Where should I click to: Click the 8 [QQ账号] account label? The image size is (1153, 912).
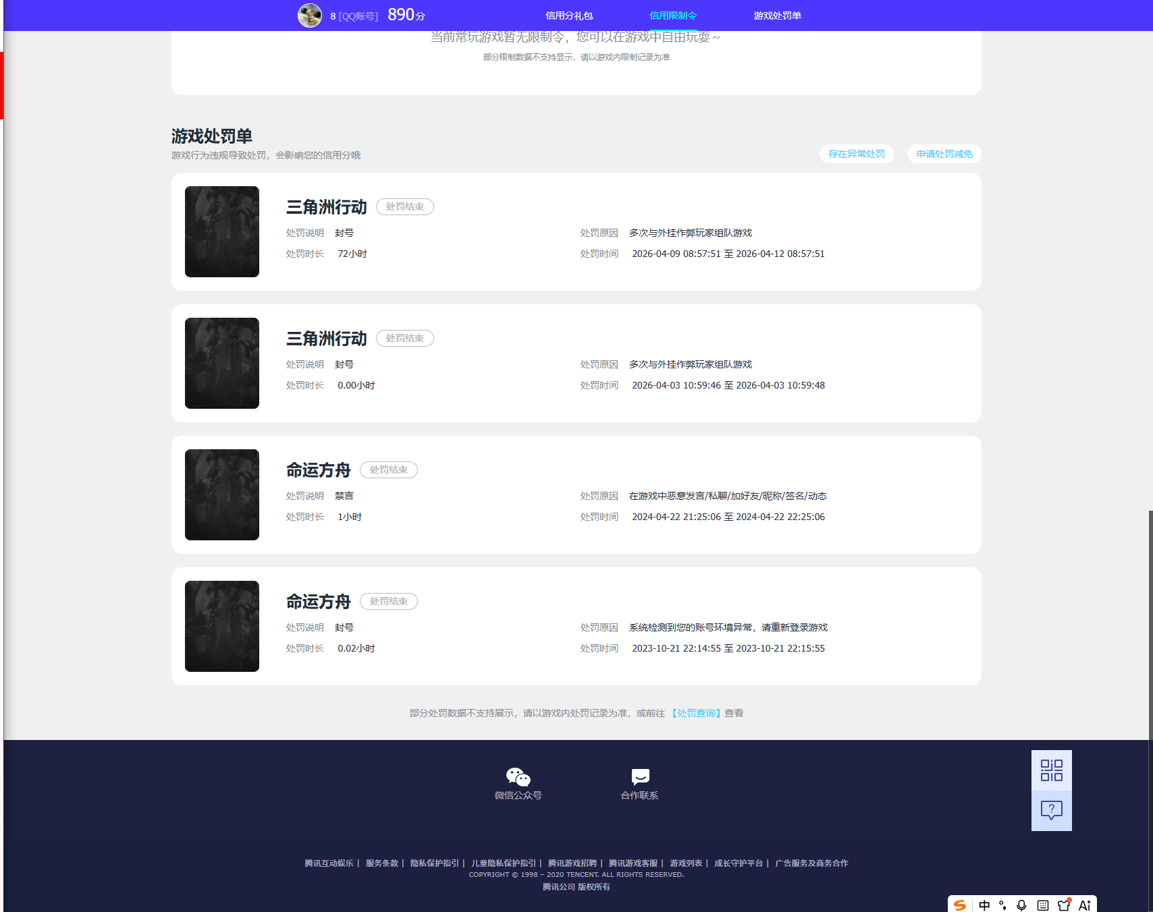(354, 16)
